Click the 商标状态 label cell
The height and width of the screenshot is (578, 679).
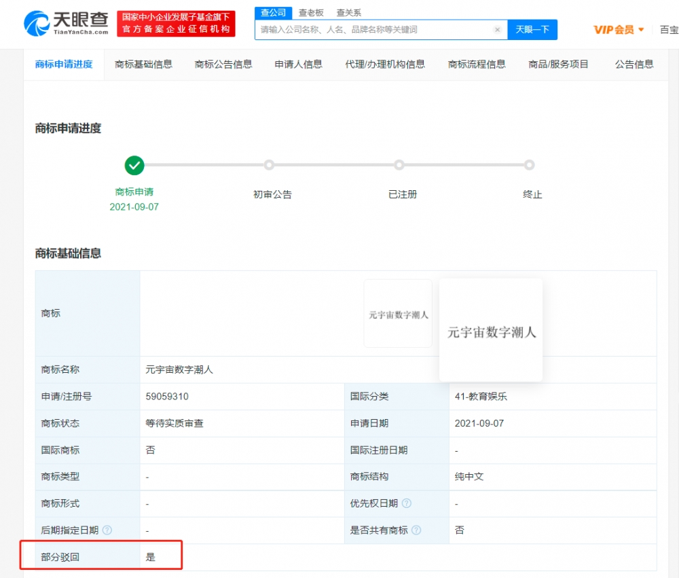[x=88, y=423]
